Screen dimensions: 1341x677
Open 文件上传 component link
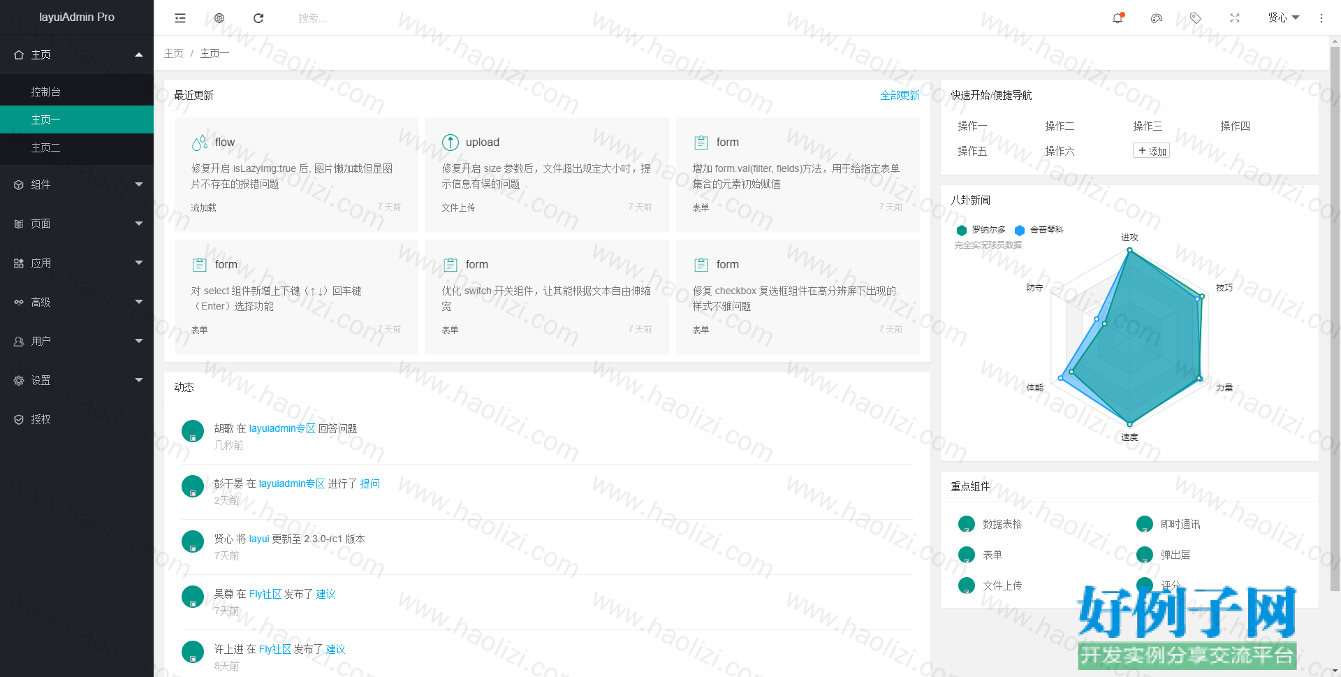1002,585
